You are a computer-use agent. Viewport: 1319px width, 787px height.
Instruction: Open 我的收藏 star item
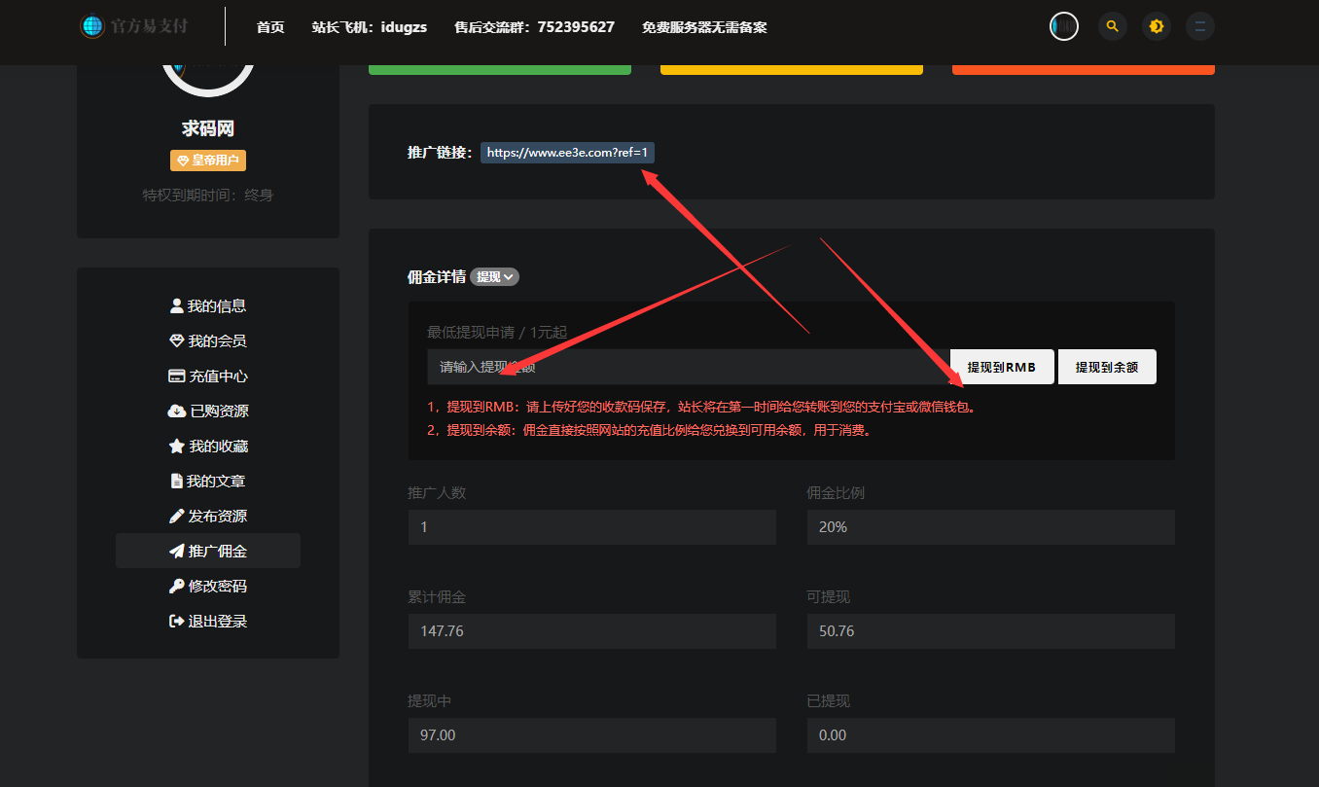[208, 446]
